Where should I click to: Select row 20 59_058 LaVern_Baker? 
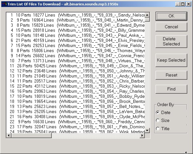76,111
